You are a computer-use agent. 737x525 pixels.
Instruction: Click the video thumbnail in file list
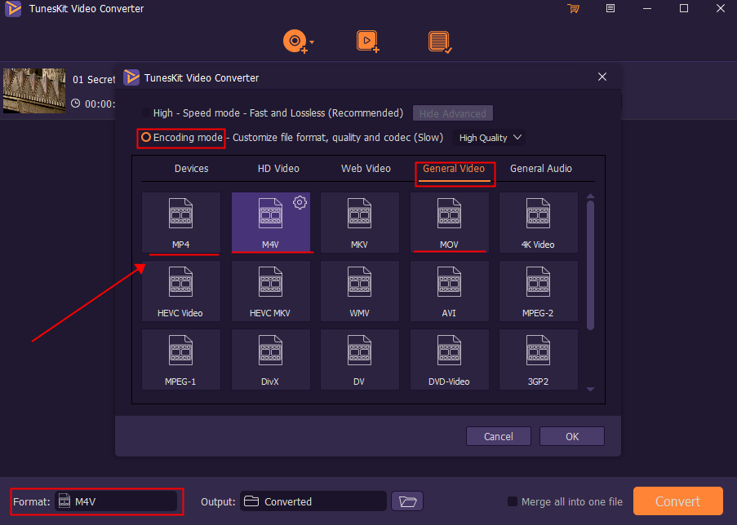[34, 90]
